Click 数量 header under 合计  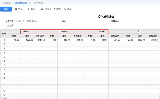point(128,36)
